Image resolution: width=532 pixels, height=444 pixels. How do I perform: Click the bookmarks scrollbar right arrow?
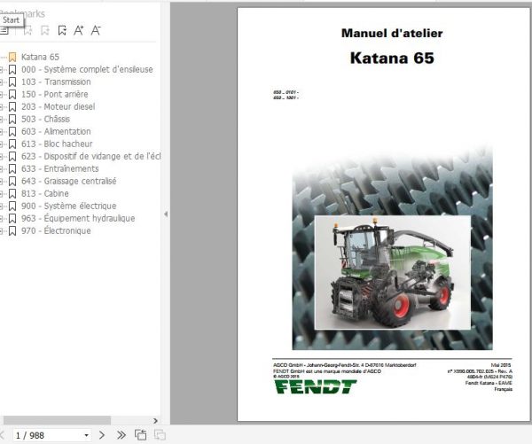[155, 421]
